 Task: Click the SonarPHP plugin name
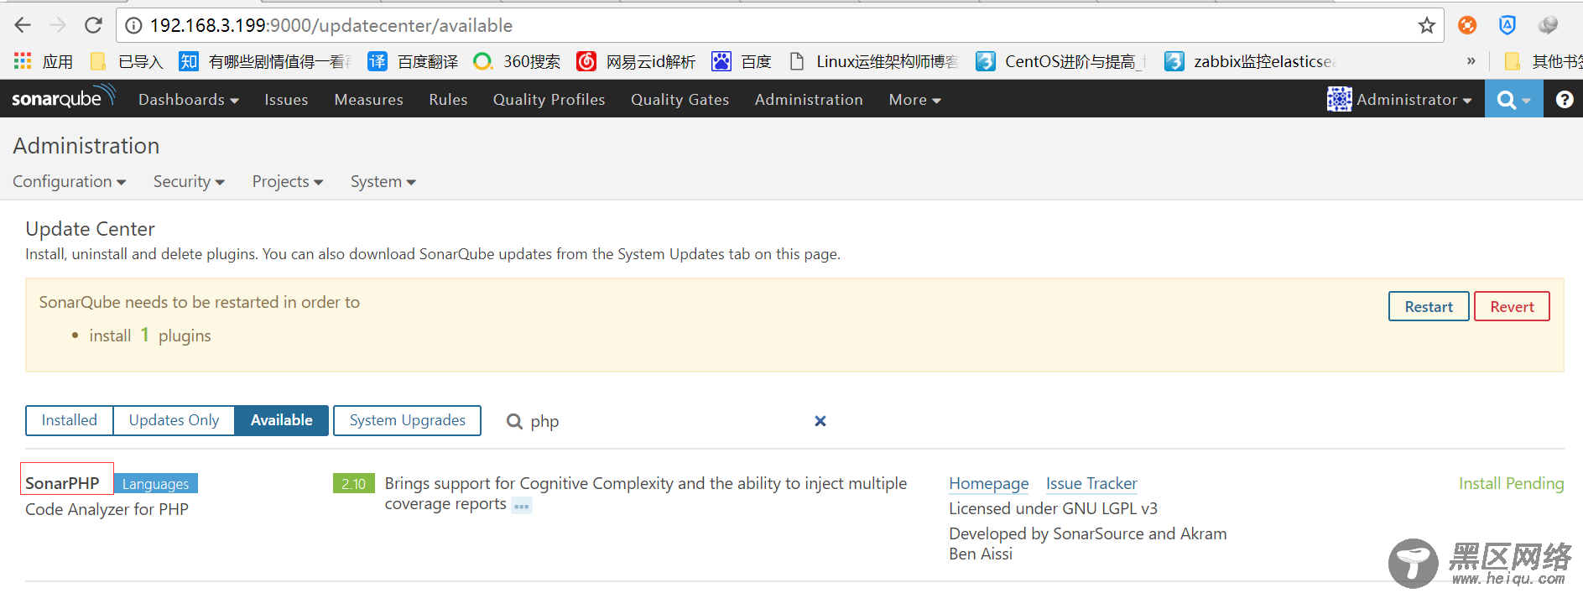[62, 483]
